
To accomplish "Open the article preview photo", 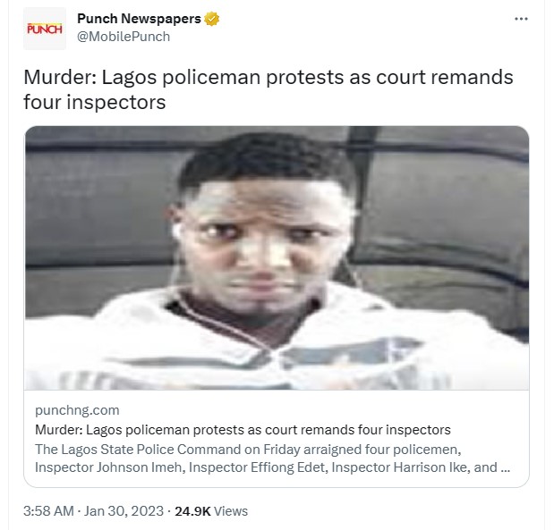I will point(277,258).
